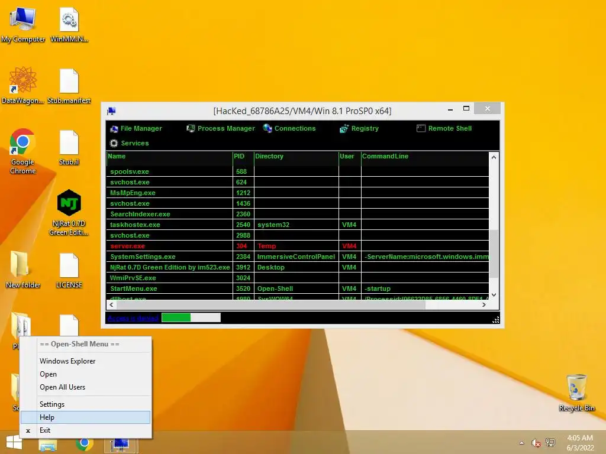Open the Services tab
The image size is (606, 454).
pyautogui.click(x=130, y=143)
